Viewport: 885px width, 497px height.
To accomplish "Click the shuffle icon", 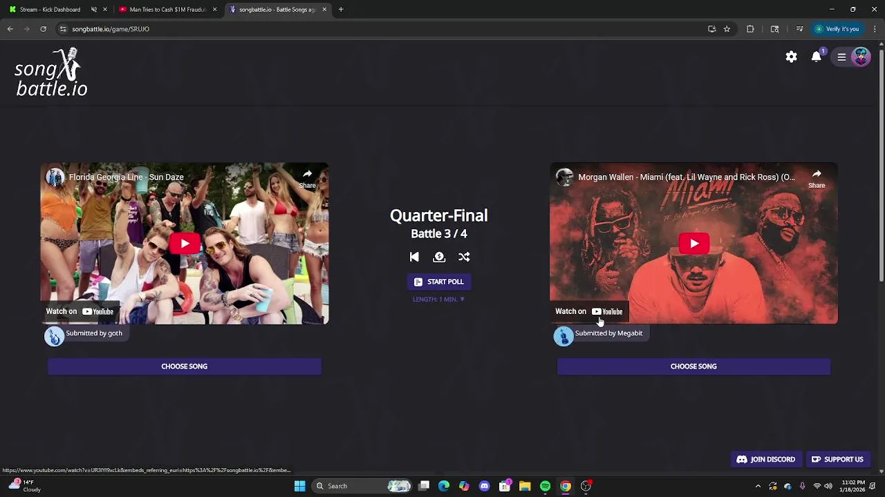I will point(464,257).
